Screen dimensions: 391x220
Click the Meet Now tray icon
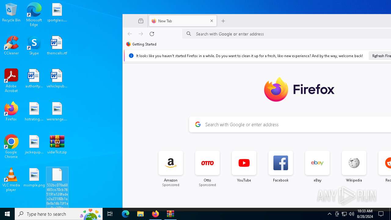337,214
